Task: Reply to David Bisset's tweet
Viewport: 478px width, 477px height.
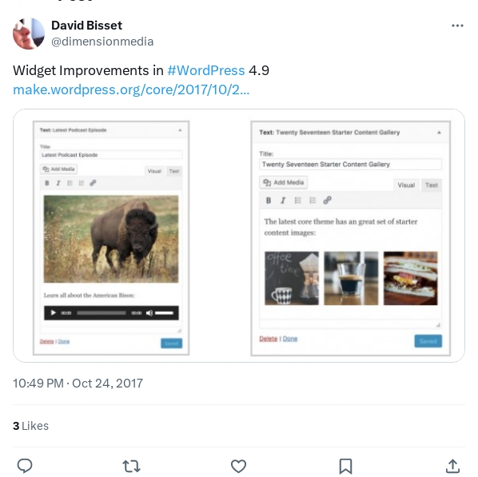Action: point(25,466)
